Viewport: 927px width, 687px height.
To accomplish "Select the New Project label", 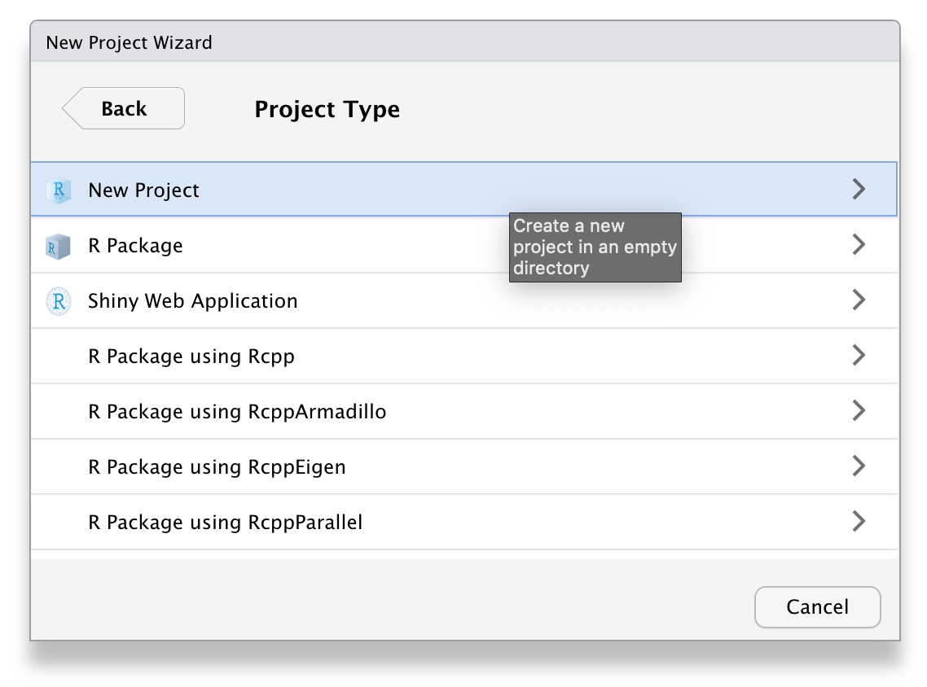I will [x=143, y=190].
